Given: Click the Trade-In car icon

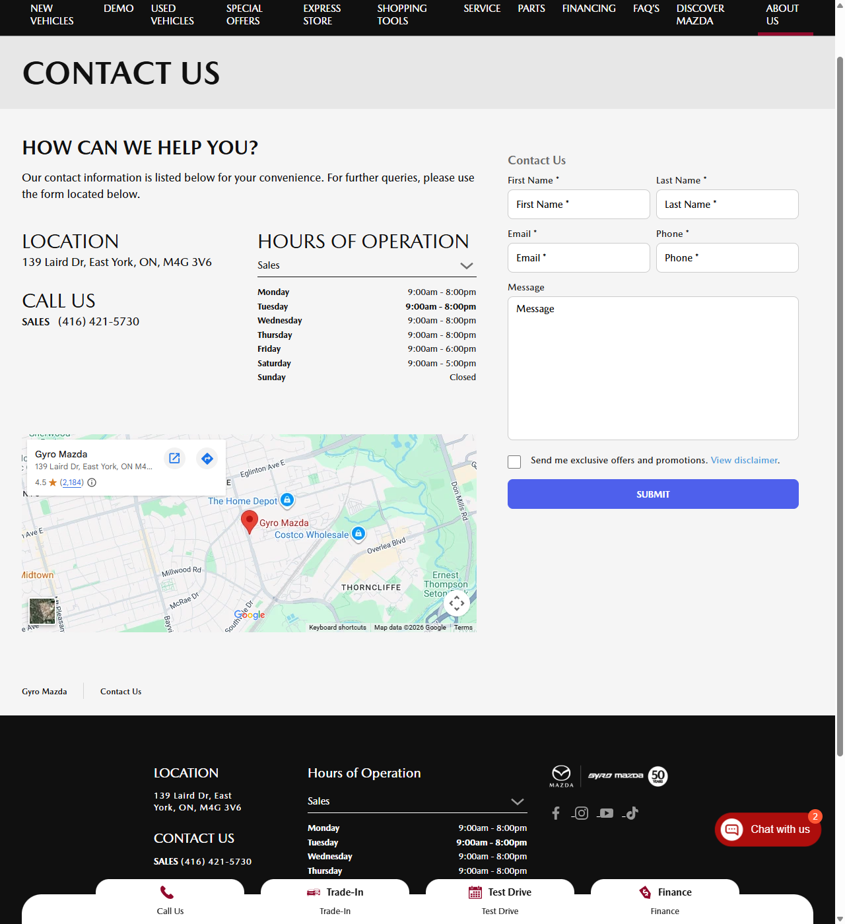Looking at the screenshot, I should (314, 892).
